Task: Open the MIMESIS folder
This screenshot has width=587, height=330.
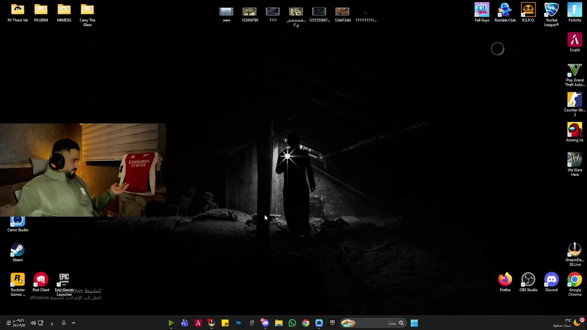Action: pos(64,13)
